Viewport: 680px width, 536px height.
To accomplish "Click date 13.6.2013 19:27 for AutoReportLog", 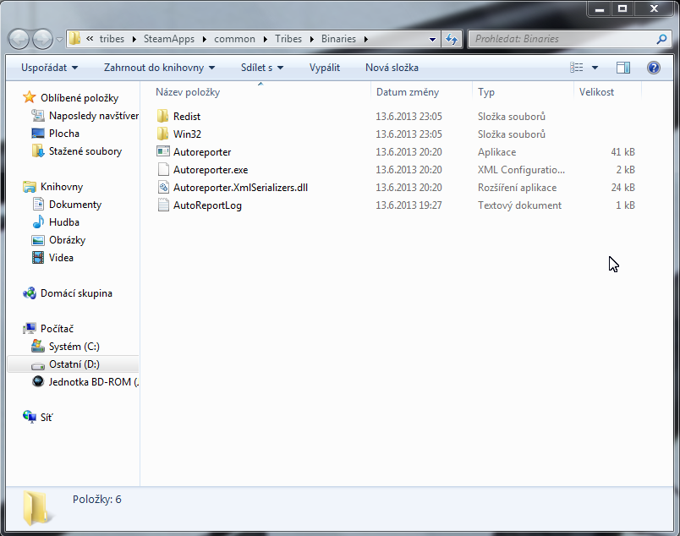I will click(409, 205).
